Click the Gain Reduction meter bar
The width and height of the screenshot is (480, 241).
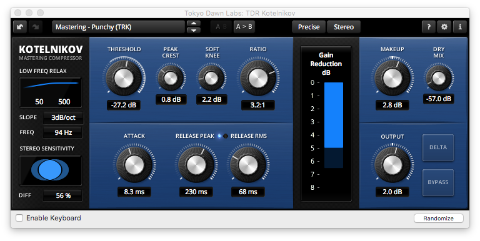333,125
